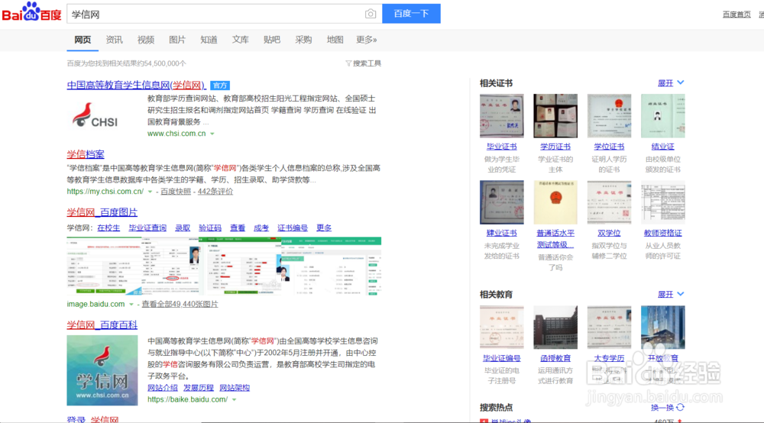Go to 百度首页 in top right
Image resolution: width=764 pixels, height=423 pixels.
point(736,15)
